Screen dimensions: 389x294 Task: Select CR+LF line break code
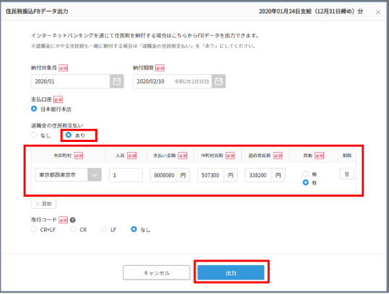coord(34,229)
